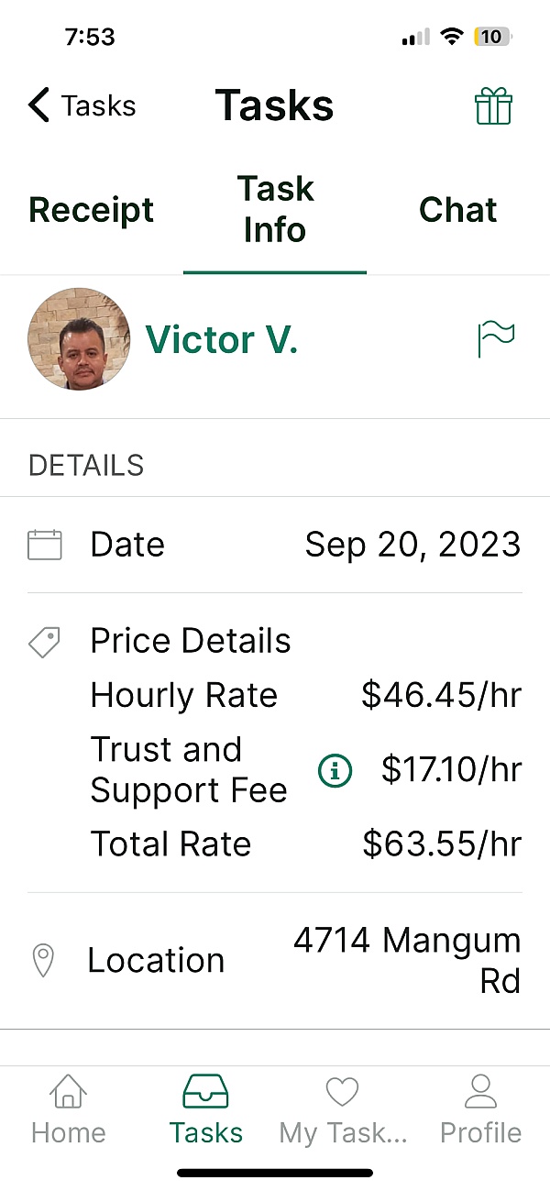Viewport: 550px width, 1191px height.
Task: Open My Taskers heart tab
Action: (342, 1109)
